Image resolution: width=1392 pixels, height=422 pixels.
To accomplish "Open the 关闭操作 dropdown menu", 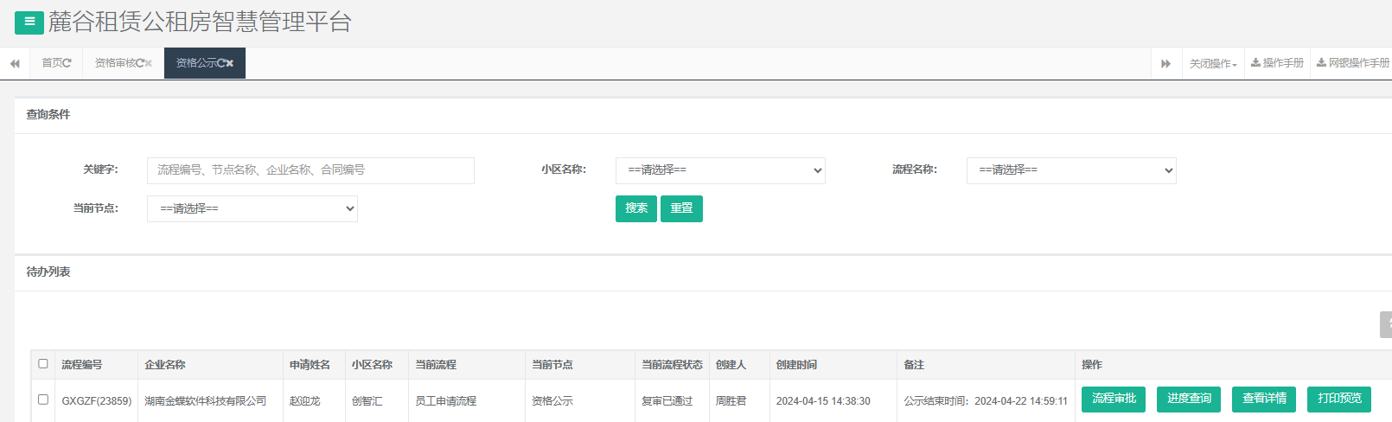I will click(x=1213, y=63).
